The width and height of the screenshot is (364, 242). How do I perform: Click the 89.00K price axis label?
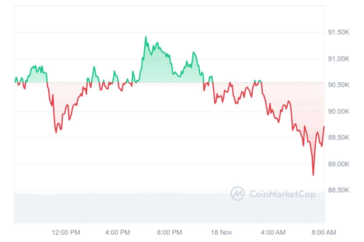339,164
